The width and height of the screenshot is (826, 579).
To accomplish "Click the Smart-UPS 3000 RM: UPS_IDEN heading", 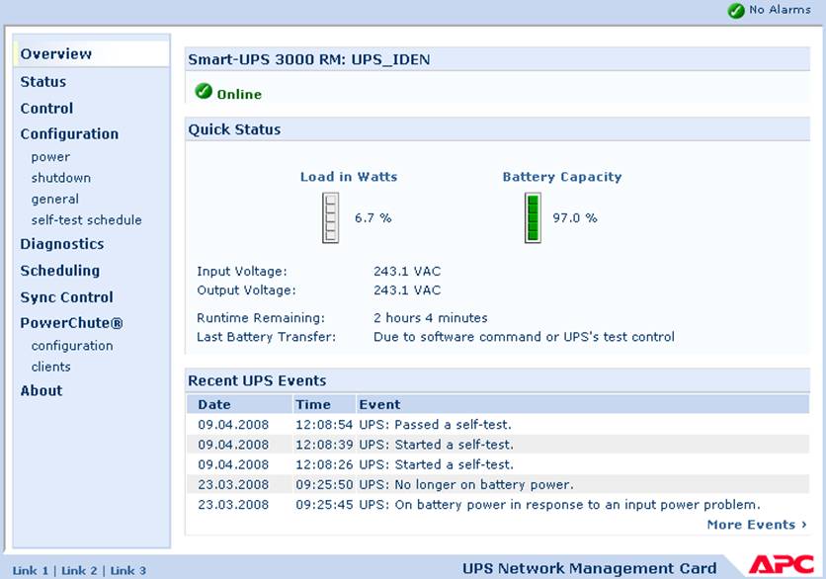I will pyautogui.click(x=309, y=59).
